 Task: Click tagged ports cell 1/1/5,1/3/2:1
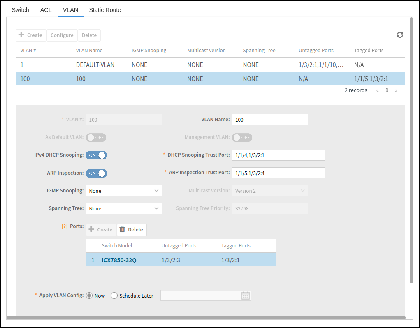click(x=371, y=79)
